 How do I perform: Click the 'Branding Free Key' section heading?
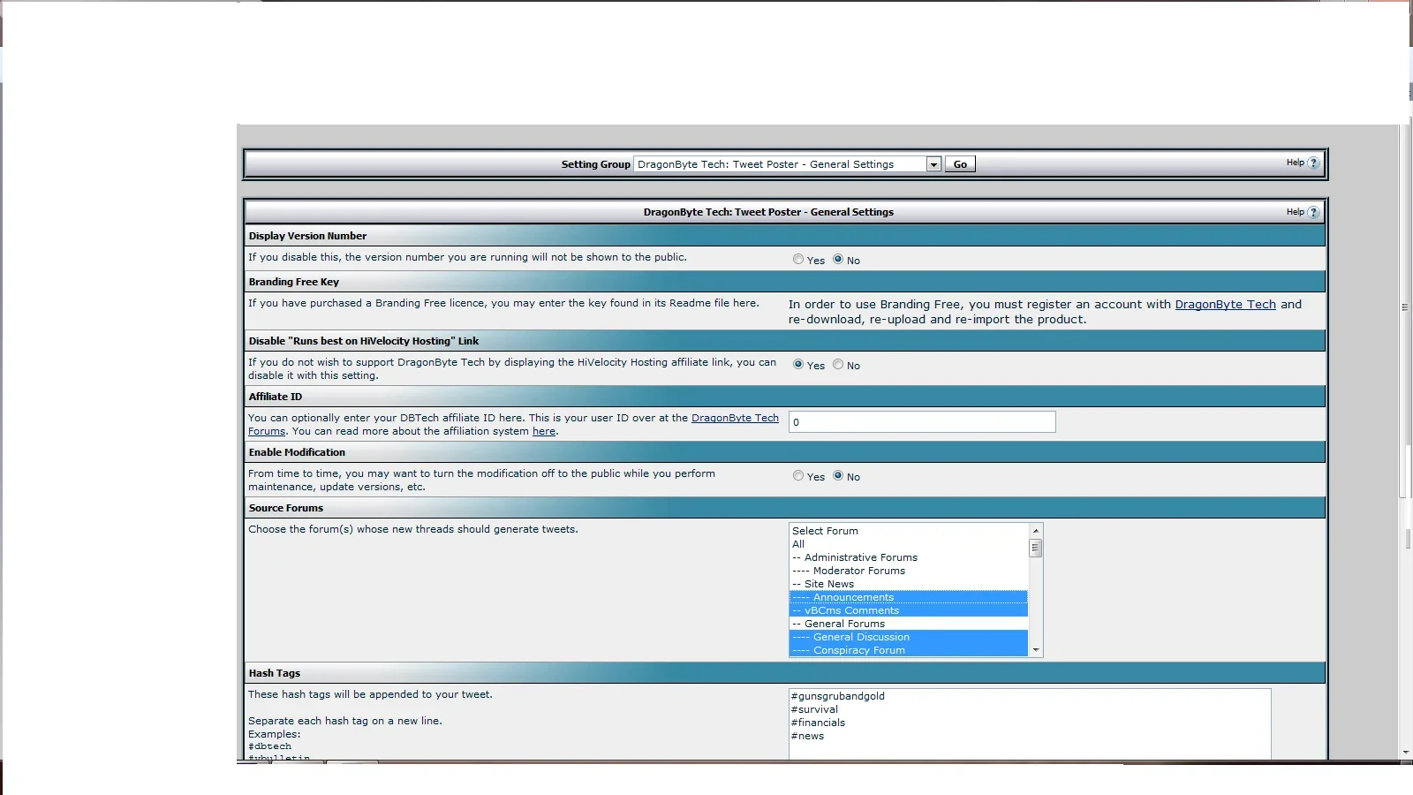click(294, 282)
